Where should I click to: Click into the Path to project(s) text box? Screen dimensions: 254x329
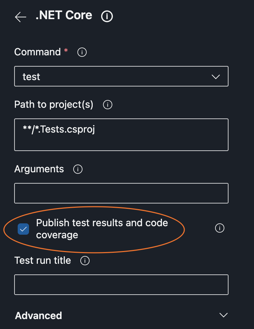click(121, 134)
